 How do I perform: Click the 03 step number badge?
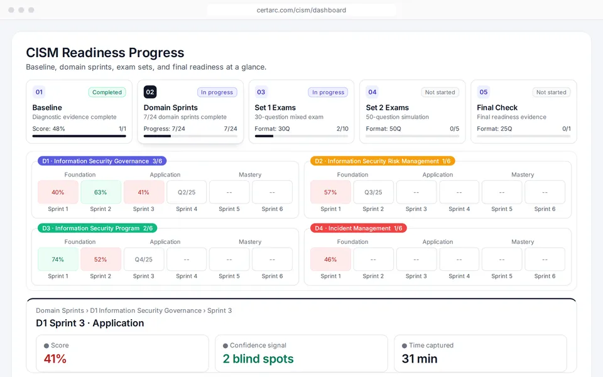(x=261, y=92)
